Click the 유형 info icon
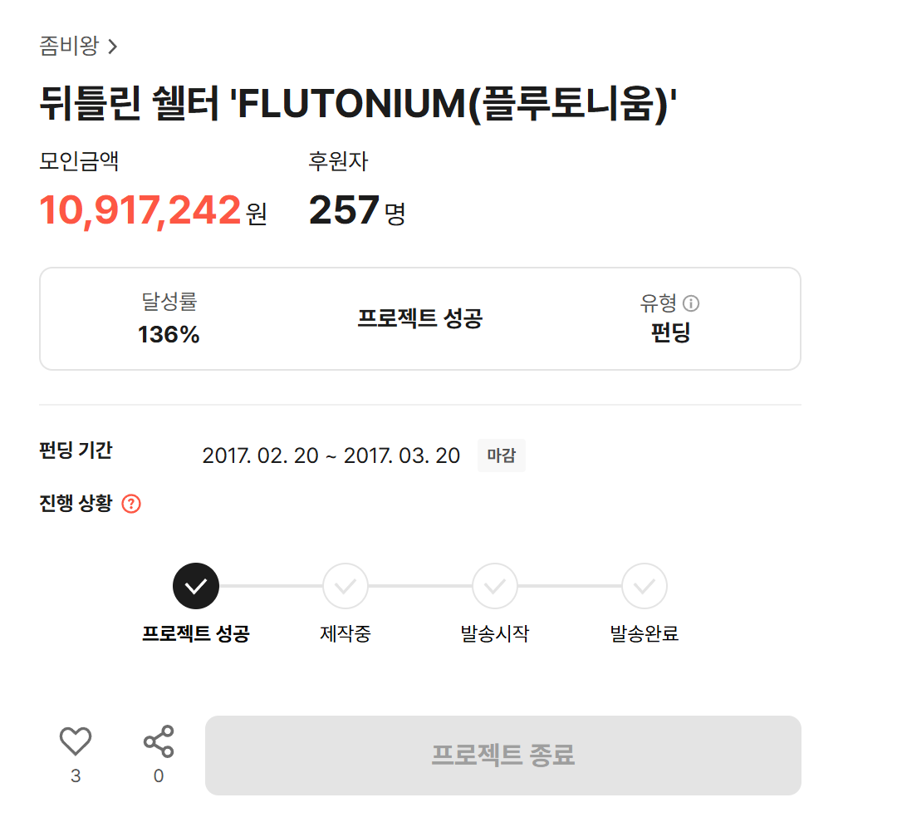This screenshot has height=832, width=897. pos(691,303)
